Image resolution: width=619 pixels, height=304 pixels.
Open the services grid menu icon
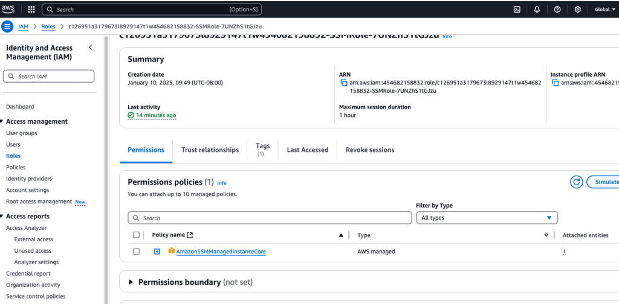point(31,10)
